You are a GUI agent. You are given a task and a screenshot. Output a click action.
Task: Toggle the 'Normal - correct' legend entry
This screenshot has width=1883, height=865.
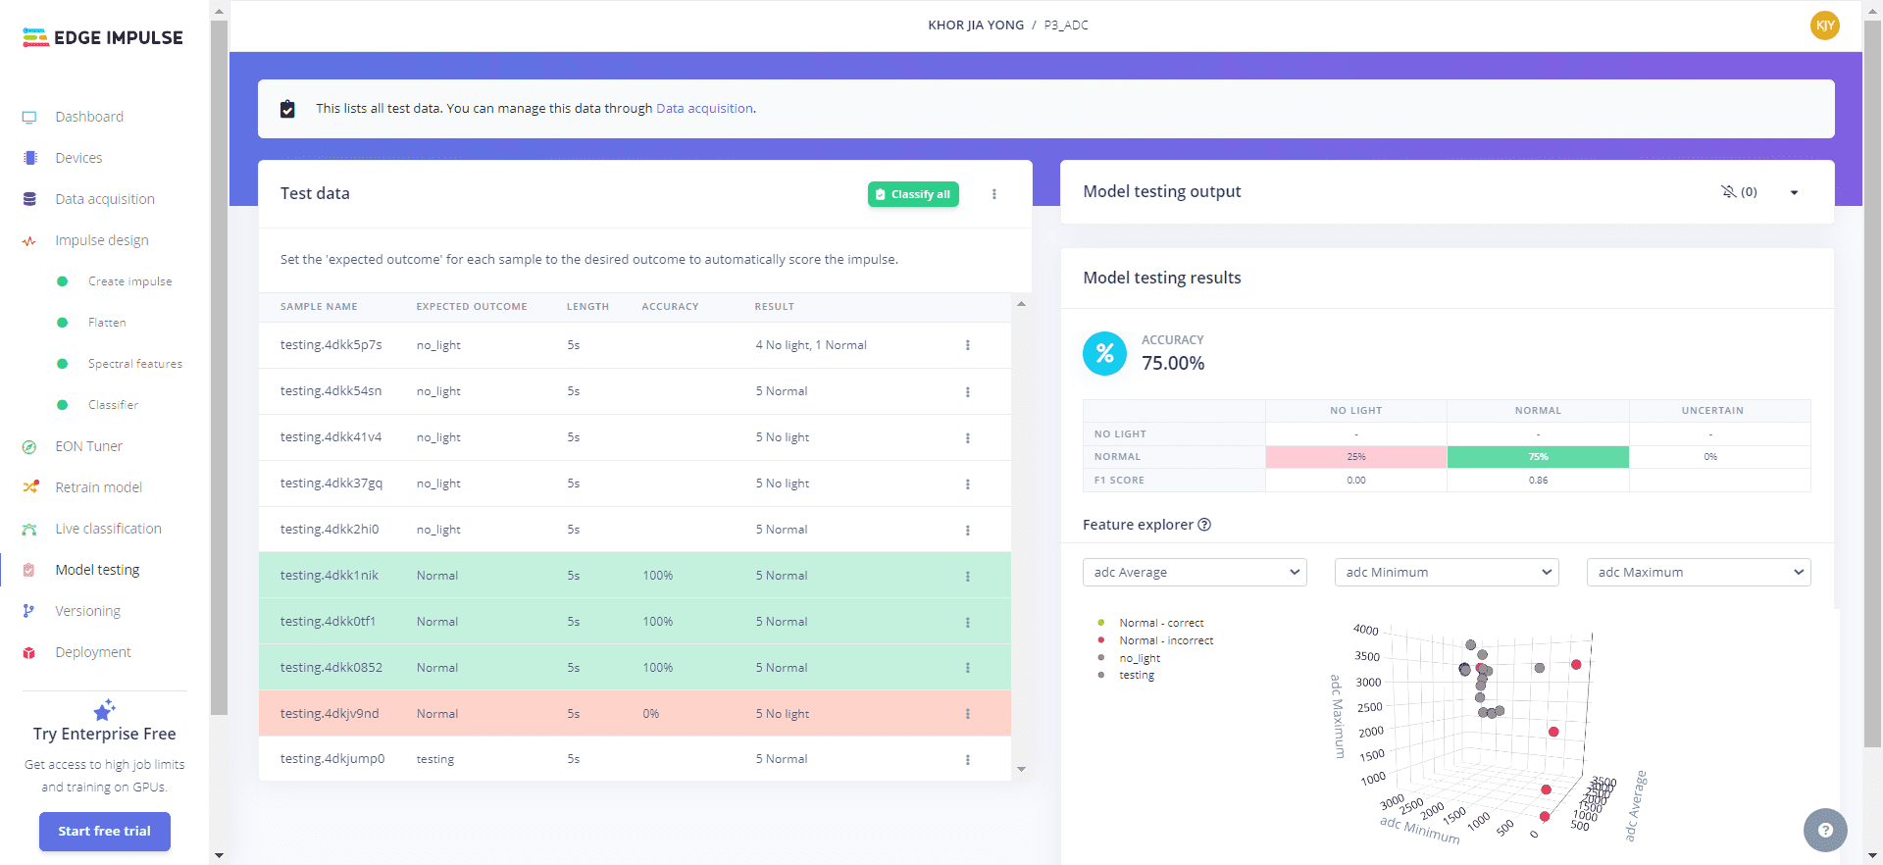click(x=1161, y=623)
